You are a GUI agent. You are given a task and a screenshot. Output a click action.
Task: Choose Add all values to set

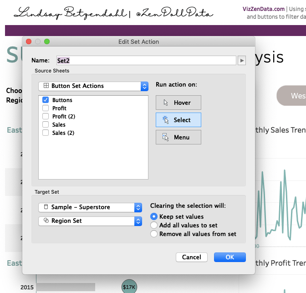(x=154, y=226)
